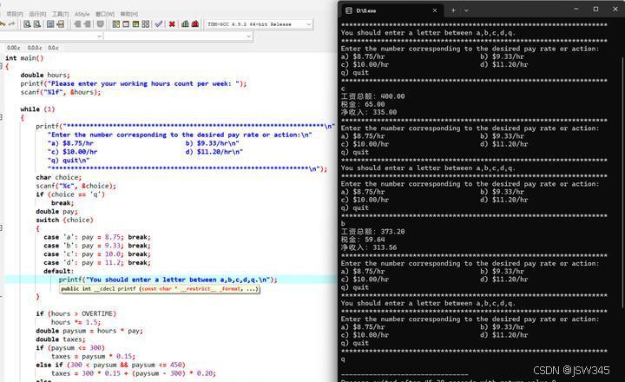Open the left class browser combo box
Image resolution: width=625 pixels, height=382 pixels.
point(51,36)
